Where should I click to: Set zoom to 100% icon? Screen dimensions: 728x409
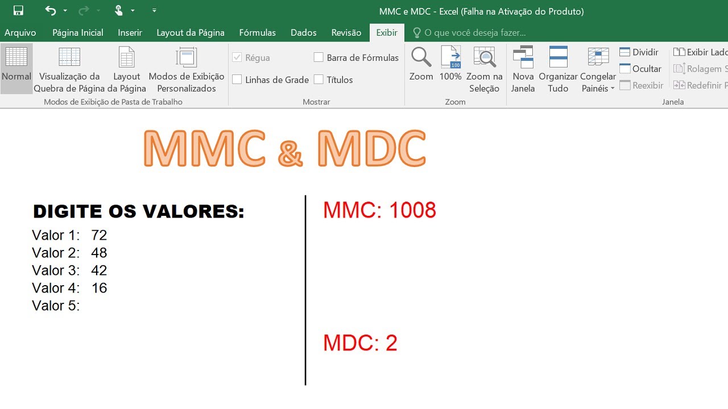point(450,64)
